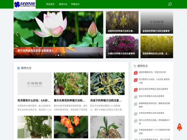Select the third carousel dot
Screen dimensions: 187x140
coord(61,55)
